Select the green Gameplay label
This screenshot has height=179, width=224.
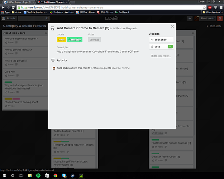[x=75, y=40]
